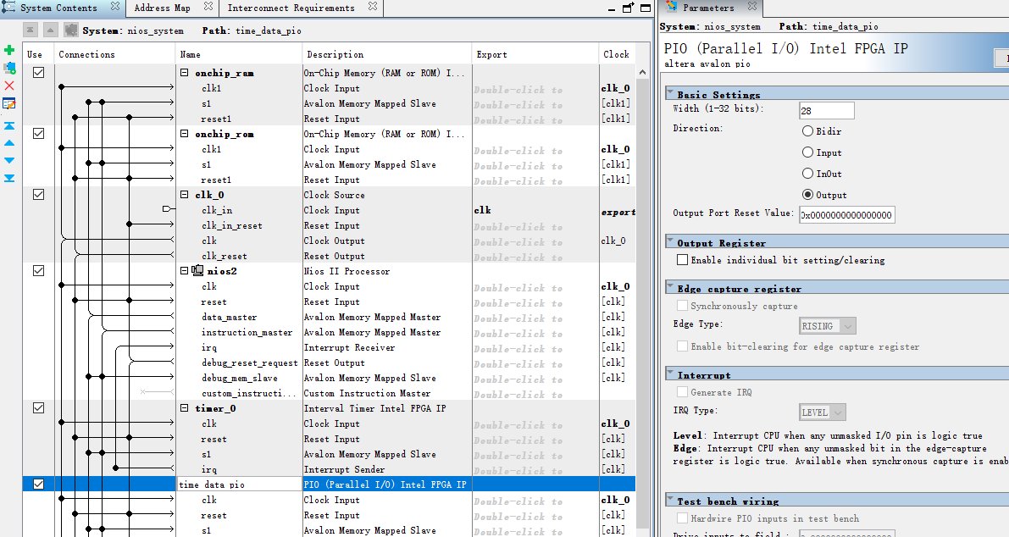Screen dimensions: 1009x537
Task: Close the Interconnect Requirements tab
Action: (x=373, y=7)
